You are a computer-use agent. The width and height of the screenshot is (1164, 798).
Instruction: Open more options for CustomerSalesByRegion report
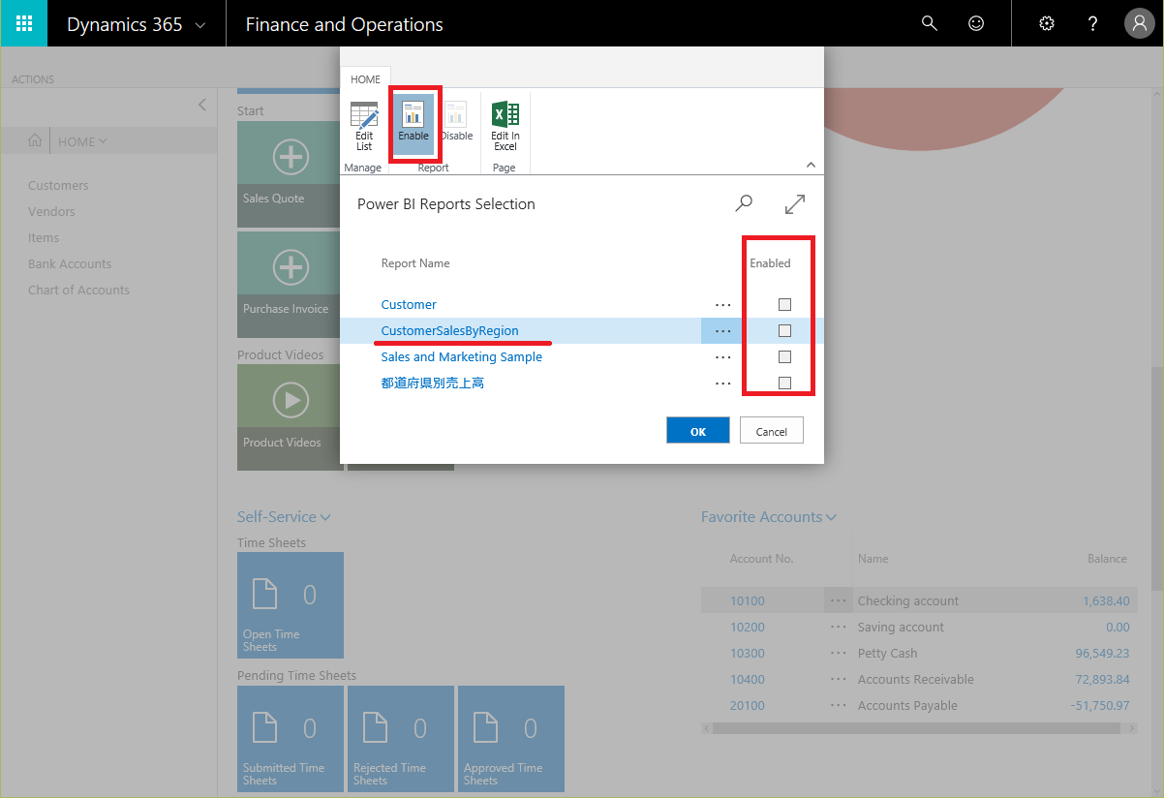[x=722, y=330]
